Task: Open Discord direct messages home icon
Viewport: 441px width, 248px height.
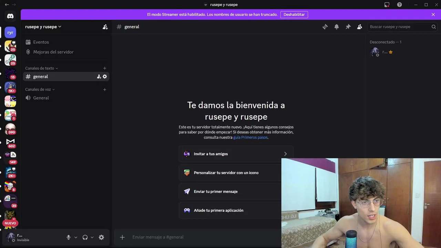Action: click(10, 16)
